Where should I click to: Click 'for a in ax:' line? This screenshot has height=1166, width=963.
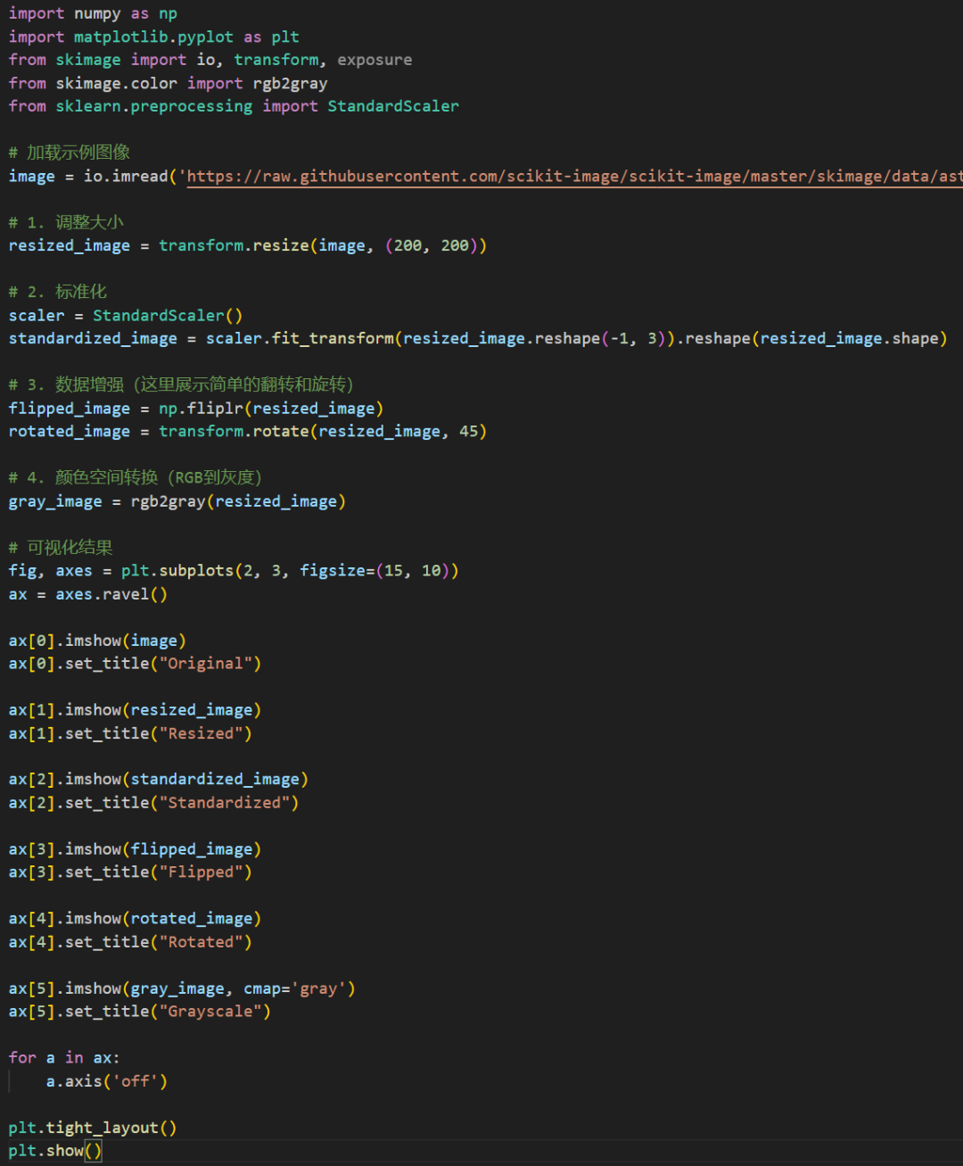click(x=64, y=1058)
